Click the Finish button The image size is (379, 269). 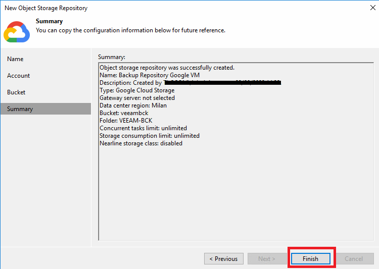point(311,258)
